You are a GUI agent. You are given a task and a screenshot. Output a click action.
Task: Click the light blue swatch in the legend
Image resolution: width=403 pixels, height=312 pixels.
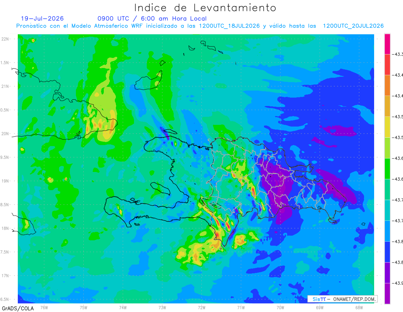point(387,231)
